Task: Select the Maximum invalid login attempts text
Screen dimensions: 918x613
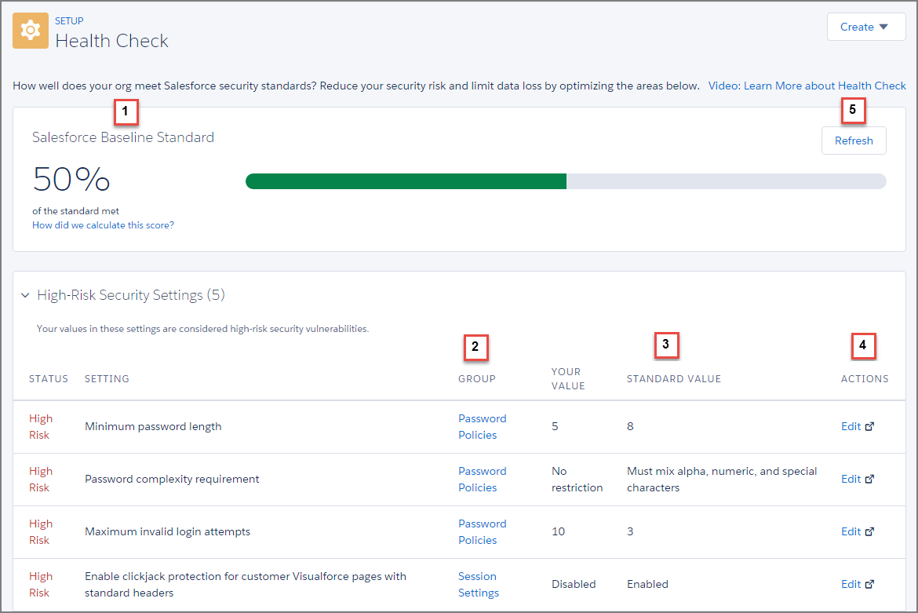Action: tap(167, 531)
